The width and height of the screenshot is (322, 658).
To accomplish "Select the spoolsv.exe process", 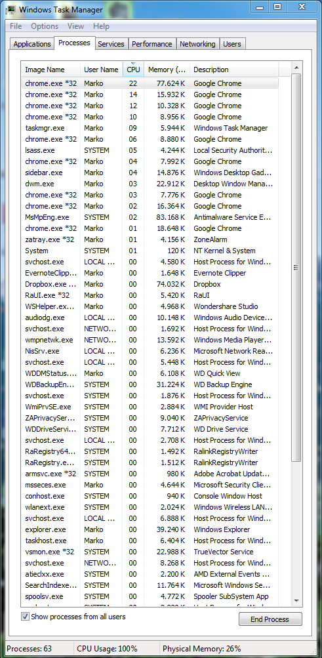I will 150,596.
